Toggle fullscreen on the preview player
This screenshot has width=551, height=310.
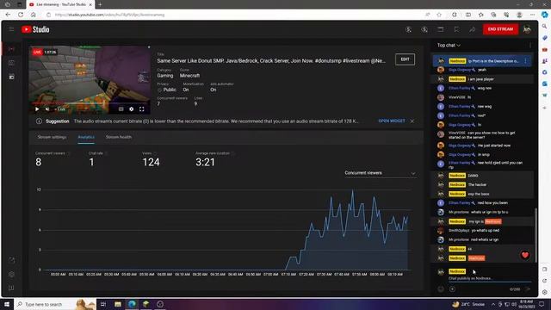(141, 109)
